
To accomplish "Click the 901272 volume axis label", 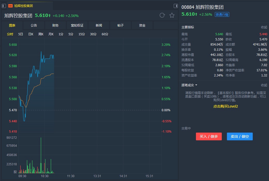I will coord(12,138).
